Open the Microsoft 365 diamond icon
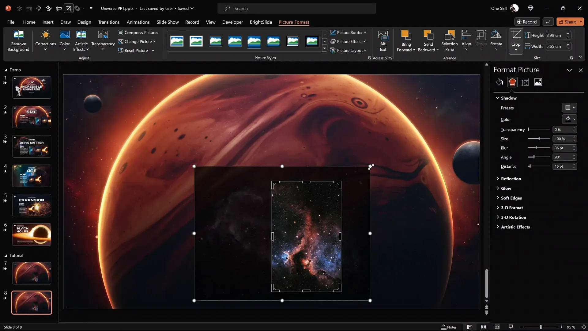Screen dimensions: 588x331 (531, 8)
